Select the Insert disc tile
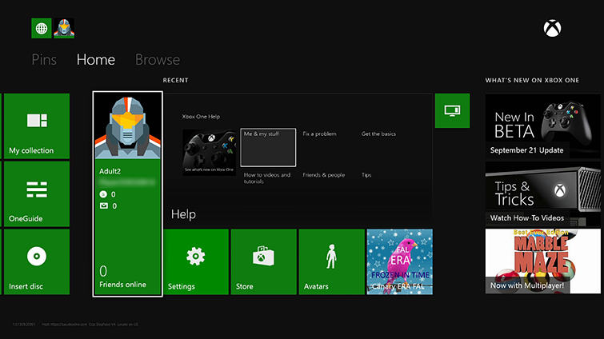 tap(37, 262)
